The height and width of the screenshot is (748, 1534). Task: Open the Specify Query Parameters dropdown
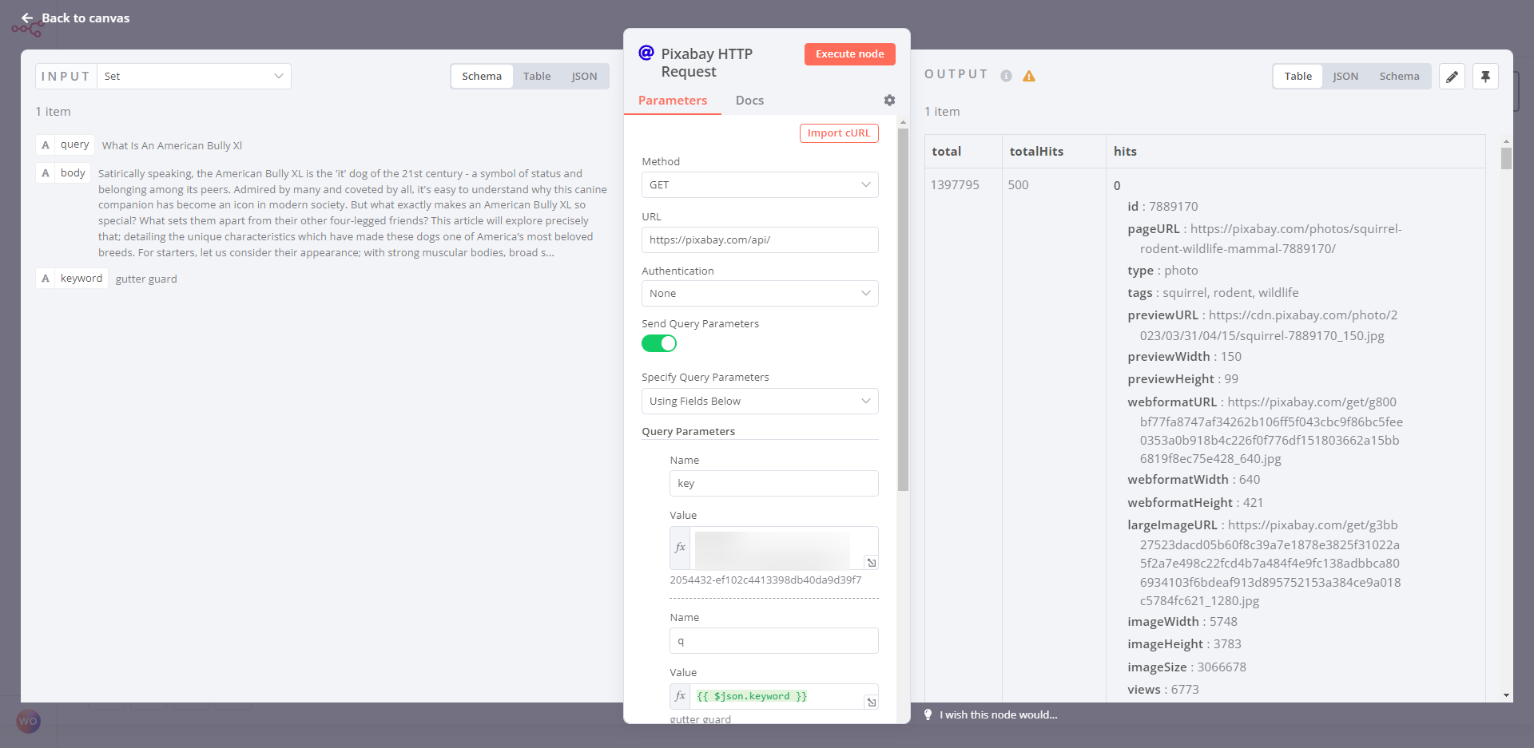759,401
